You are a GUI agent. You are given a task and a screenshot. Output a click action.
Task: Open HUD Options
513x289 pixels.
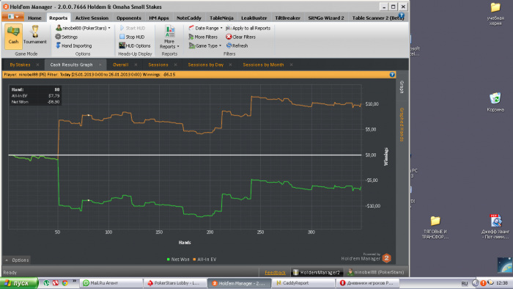tap(135, 45)
